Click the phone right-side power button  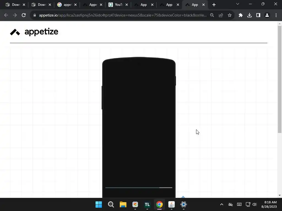click(x=175, y=81)
